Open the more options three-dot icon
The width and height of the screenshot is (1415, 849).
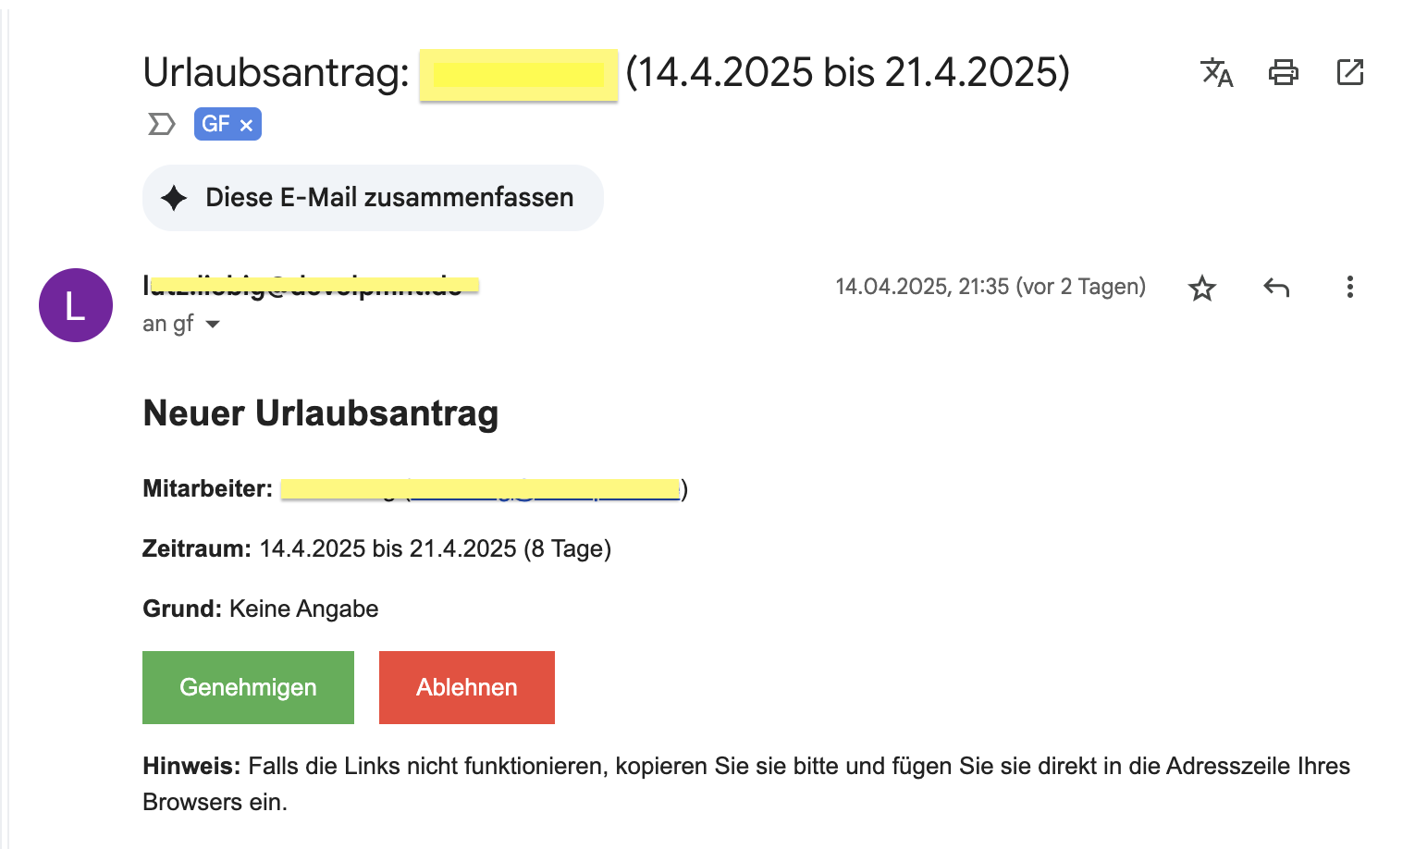[x=1349, y=288]
